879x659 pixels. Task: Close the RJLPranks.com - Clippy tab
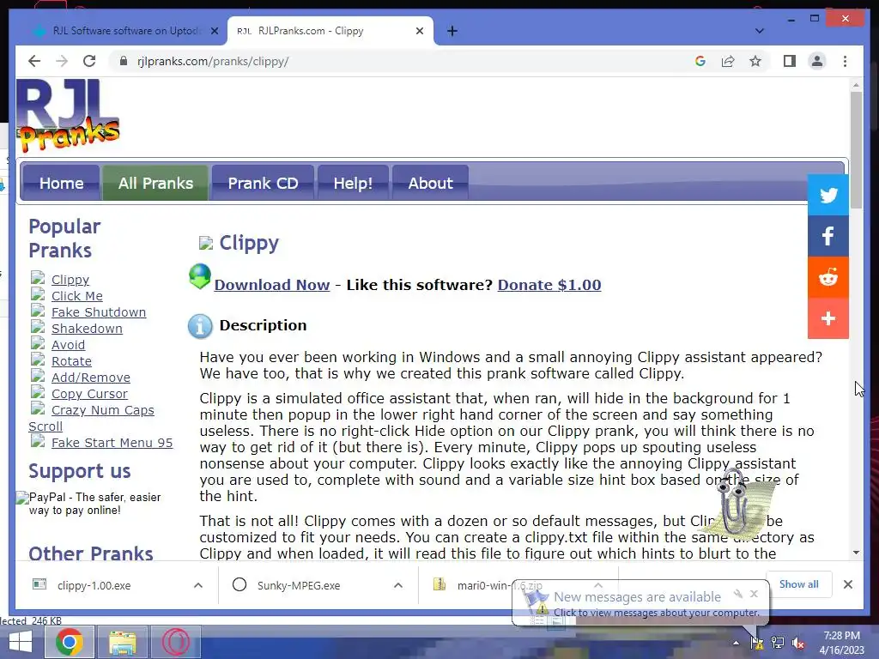[419, 31]
